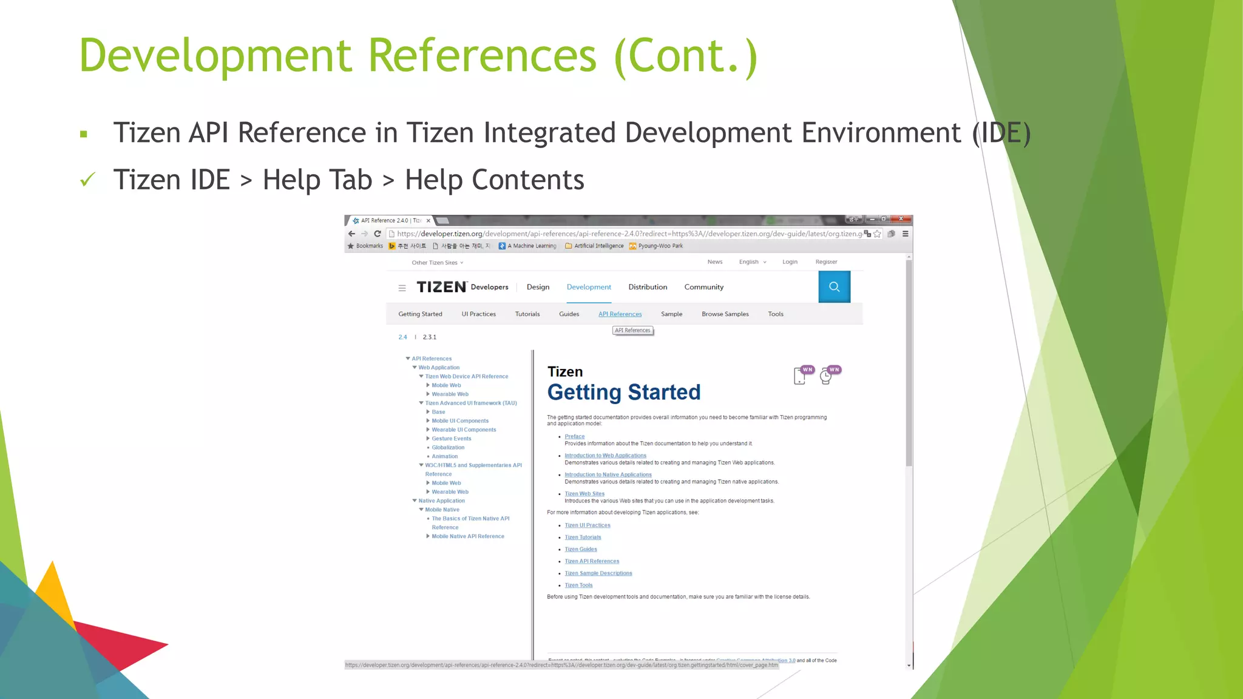
Task: Open the English language dropdown
Action: tap(753, 262)
